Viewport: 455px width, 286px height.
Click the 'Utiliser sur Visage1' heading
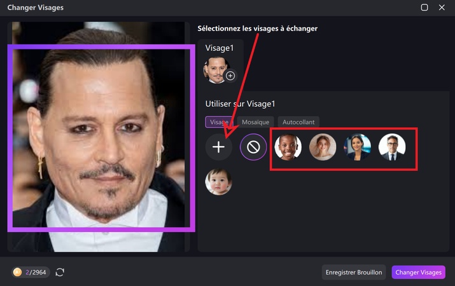241,104
